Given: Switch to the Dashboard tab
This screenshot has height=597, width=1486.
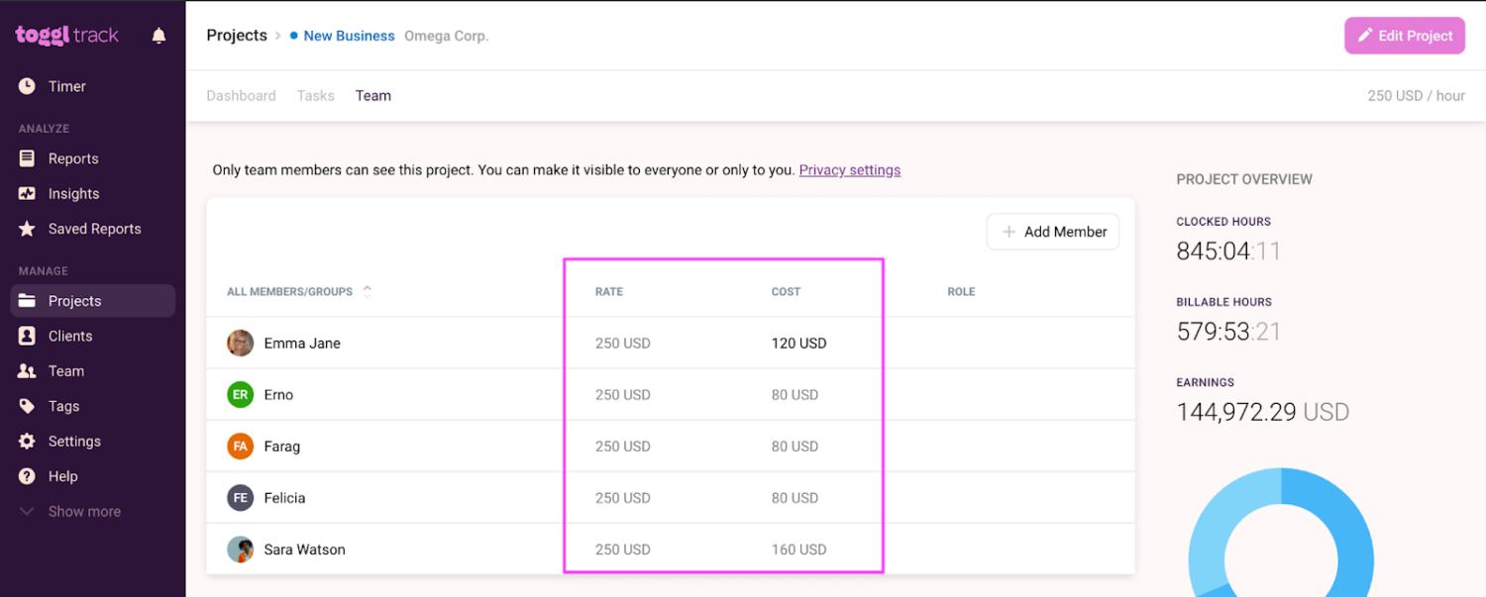Looking at the screenshot, I should click(x=241, y=95).
